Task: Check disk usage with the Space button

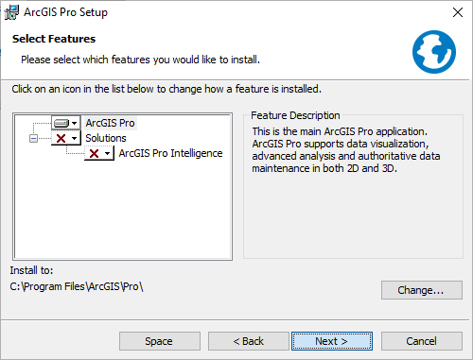Action: pyautogui.click(x=160, y=341)
